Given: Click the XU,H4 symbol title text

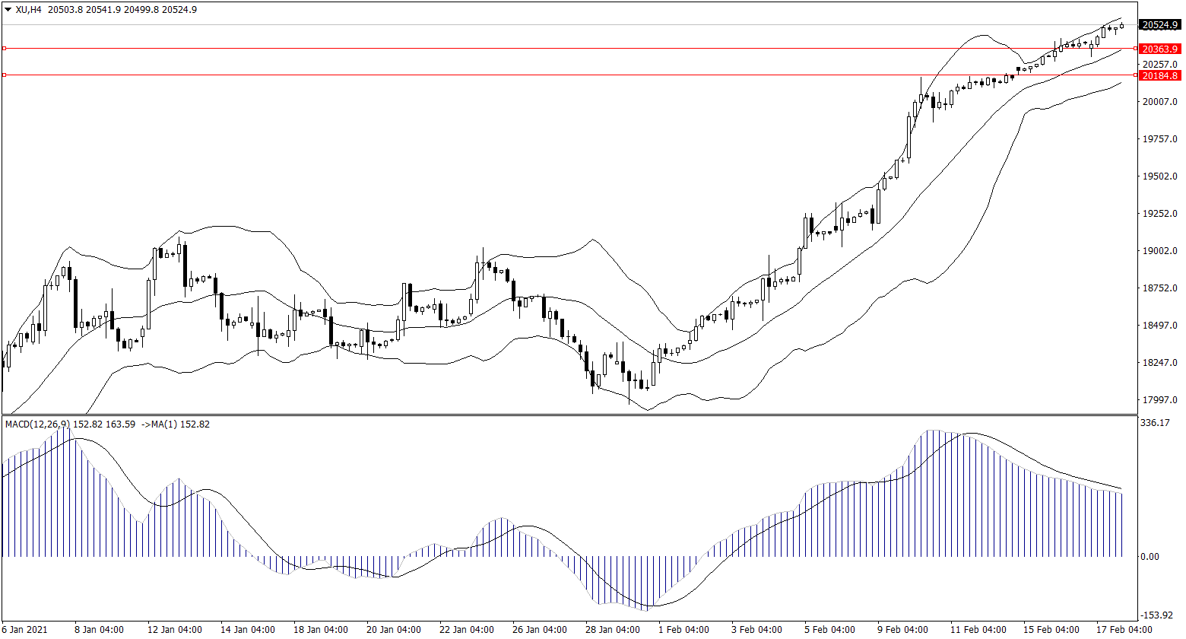Looking at the screenshot, I should (29, 10).
